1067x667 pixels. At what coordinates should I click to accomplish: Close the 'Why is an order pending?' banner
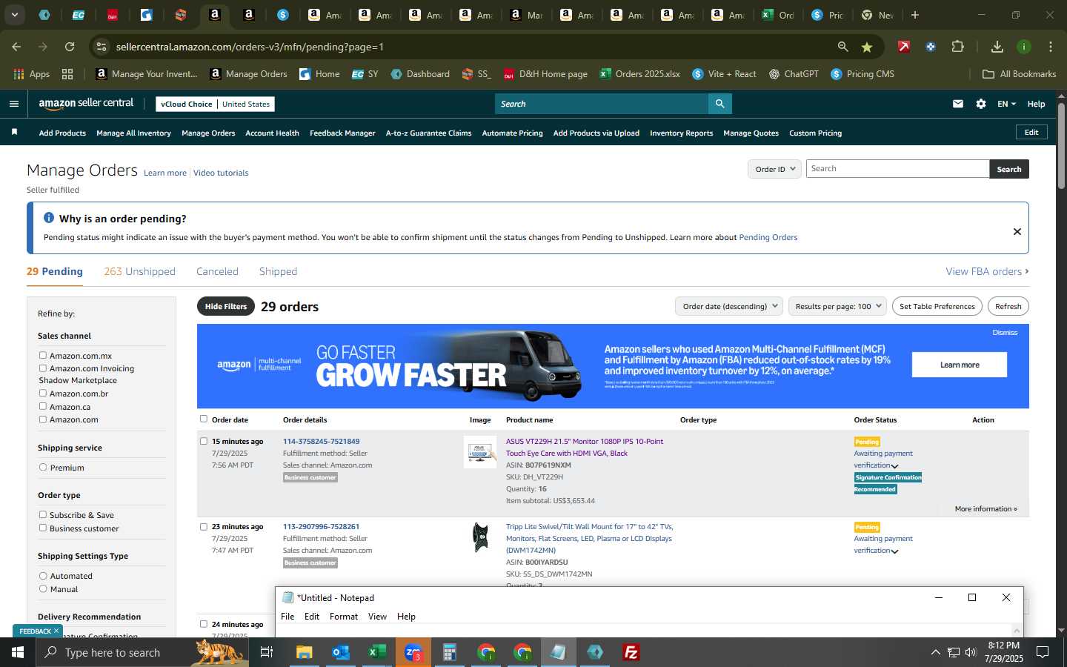[1017, 231]
